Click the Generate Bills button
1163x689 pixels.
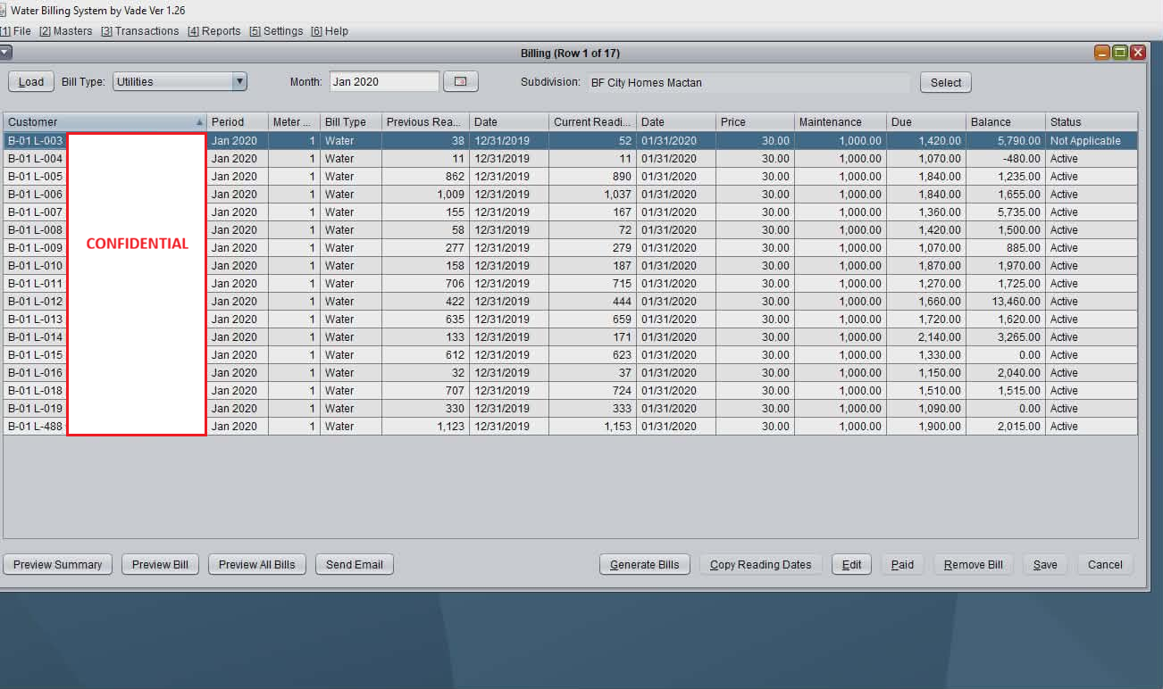pyautogui.click(x=645, y=565)
